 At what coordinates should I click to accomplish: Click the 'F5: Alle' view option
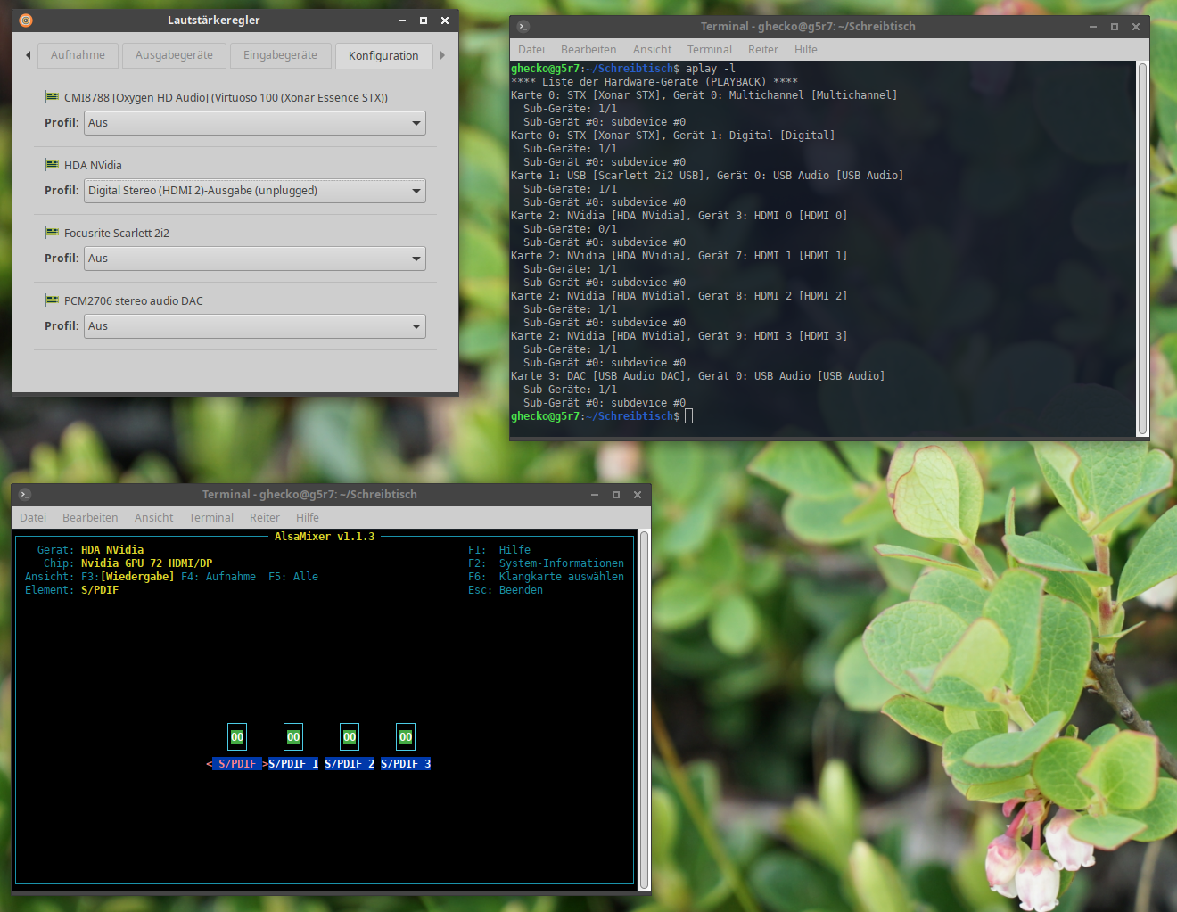pos(293,577)
